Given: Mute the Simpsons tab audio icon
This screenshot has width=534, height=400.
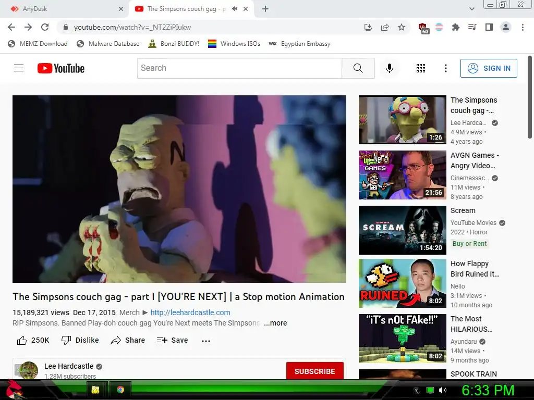Looking at the screenshot, I should [234, 9].
